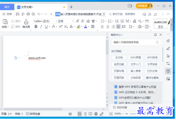Expand the Paste options arrow
The width and height of the screenshot is (176, 121).
8,27
